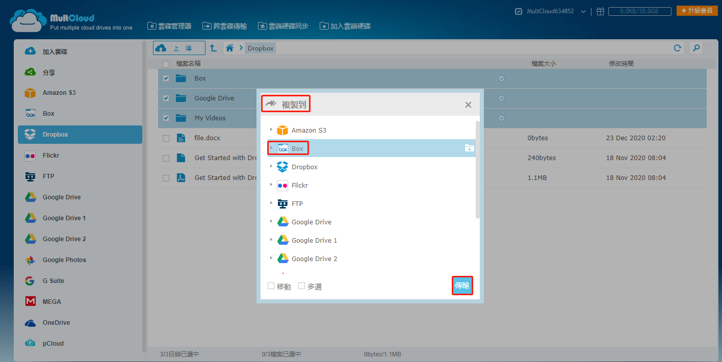The image size is (722, 362).
Task: Click the account activity icon beside MultCloud634852
Action: (x=519, y=11)
